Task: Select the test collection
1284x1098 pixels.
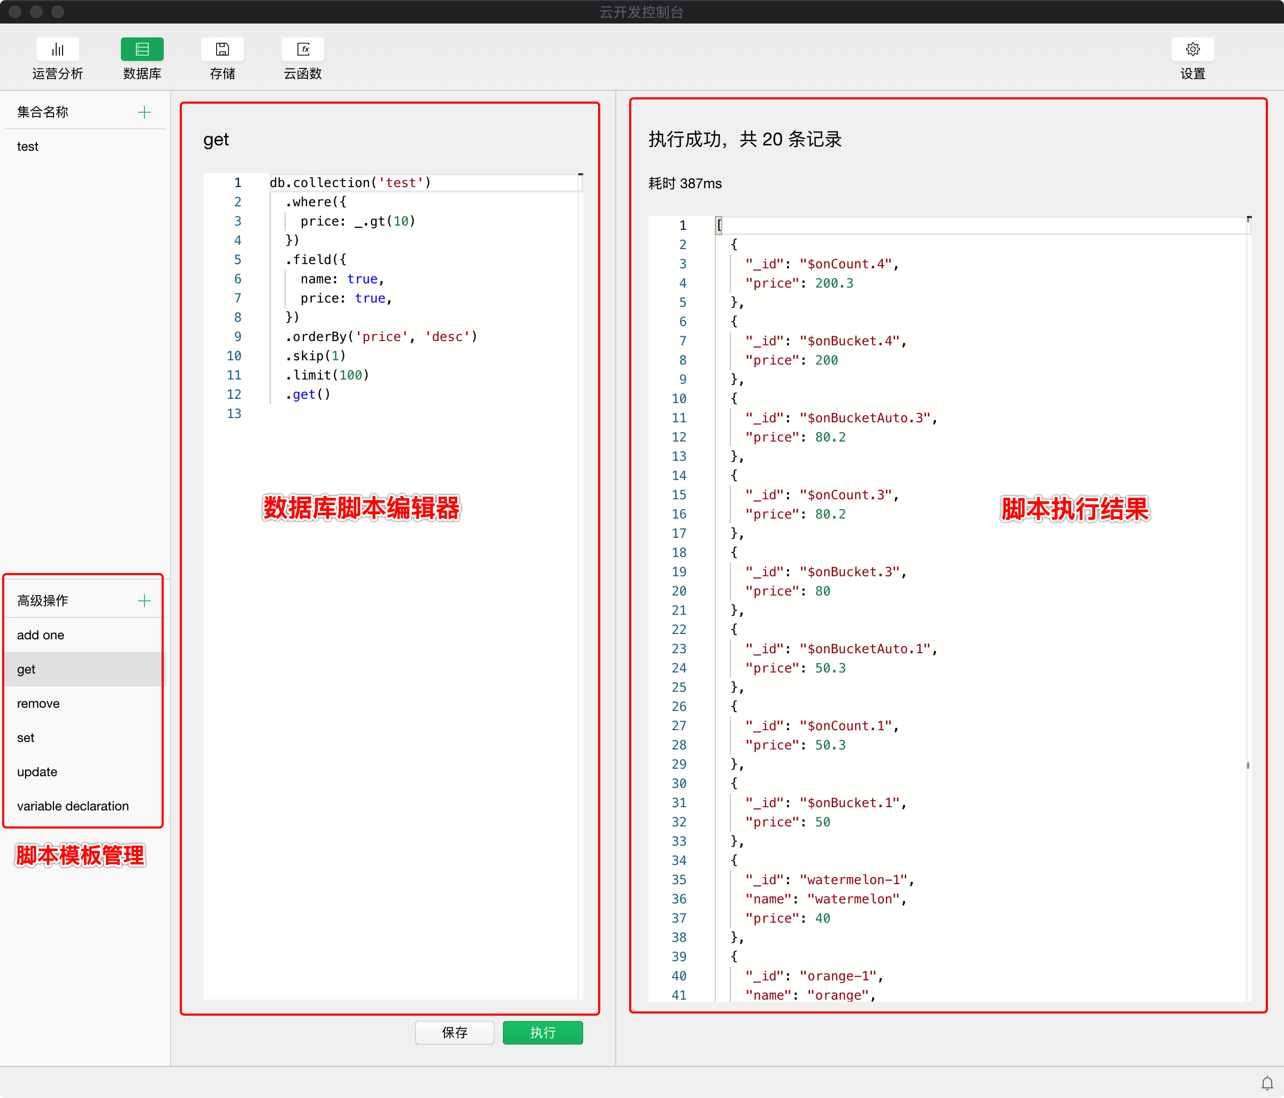Action: point(28,147)
